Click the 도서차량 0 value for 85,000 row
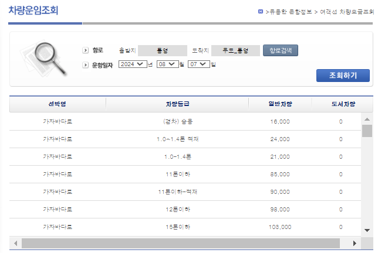This screenshot has height=253, width=378. pos(340,174)
